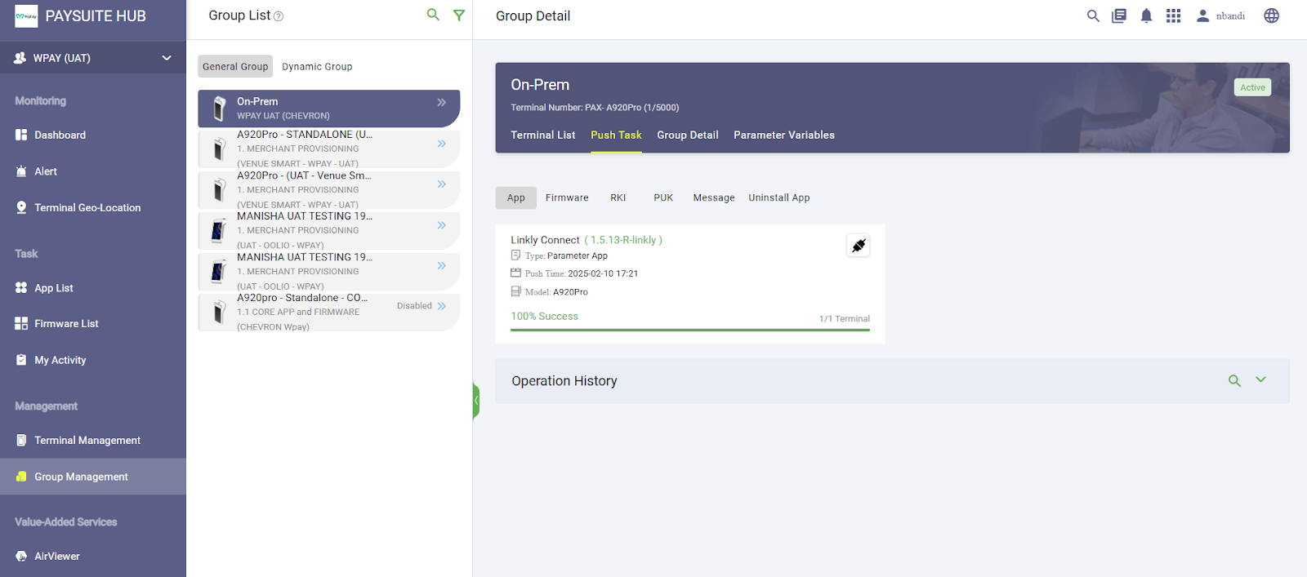Open the notifications bell
Image resolution: width=1307 pixels, height=577 pixels.
click(1146, 16)
